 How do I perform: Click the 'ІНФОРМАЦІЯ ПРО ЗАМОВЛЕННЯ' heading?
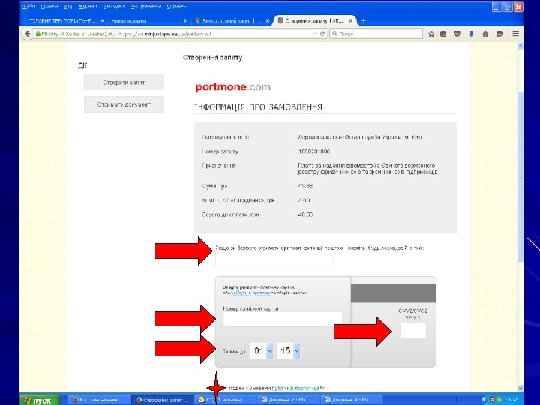pos(259,106)
